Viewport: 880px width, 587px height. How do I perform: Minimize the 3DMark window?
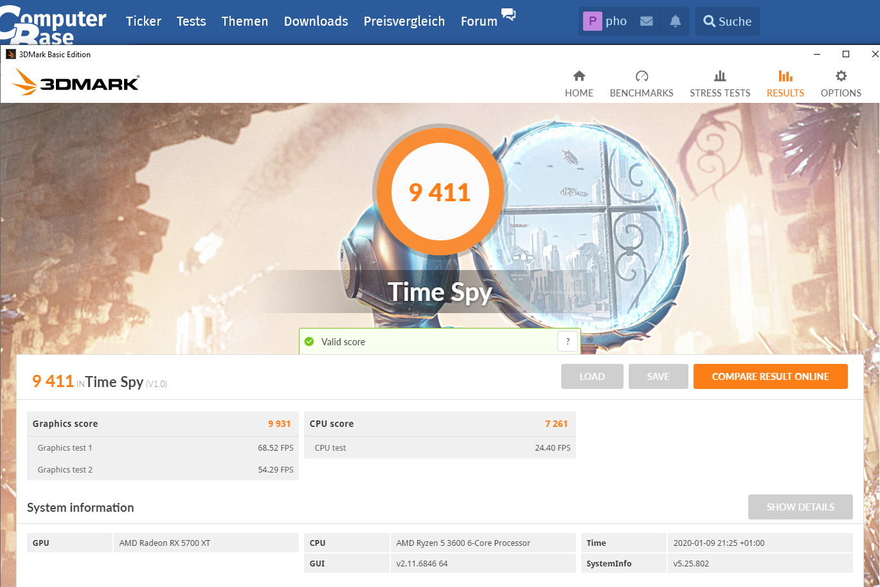pyautogui.click(x=817, y=54)
